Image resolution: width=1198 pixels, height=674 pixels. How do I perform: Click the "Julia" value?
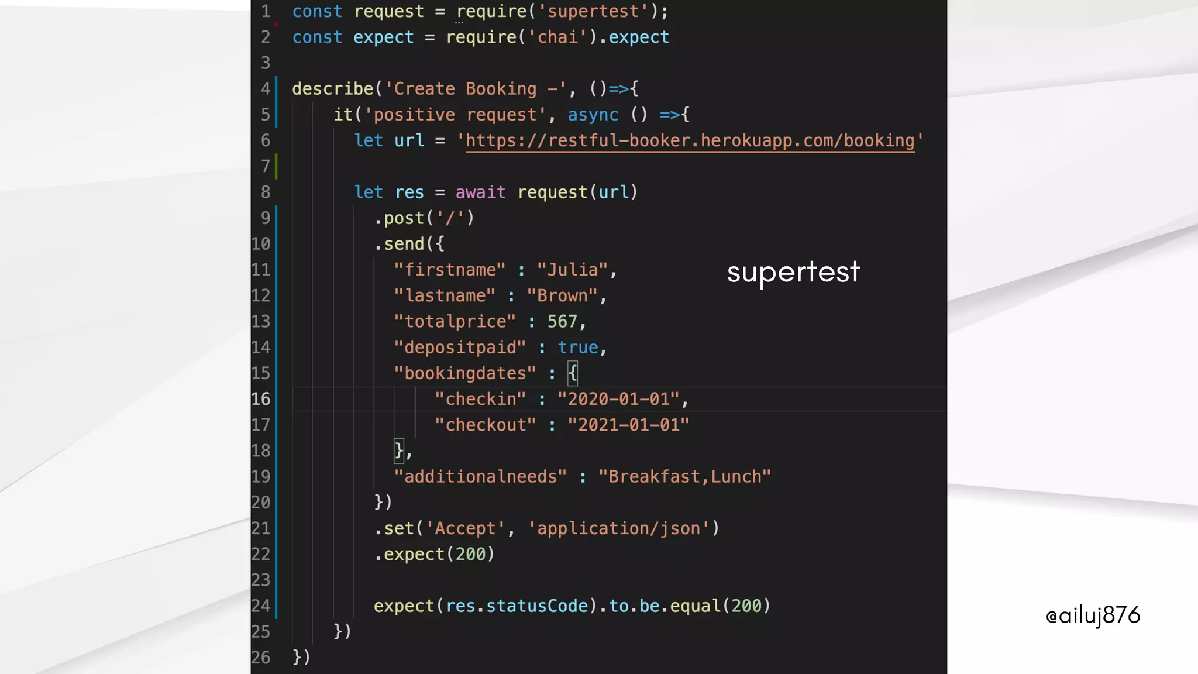pos(573,270)
